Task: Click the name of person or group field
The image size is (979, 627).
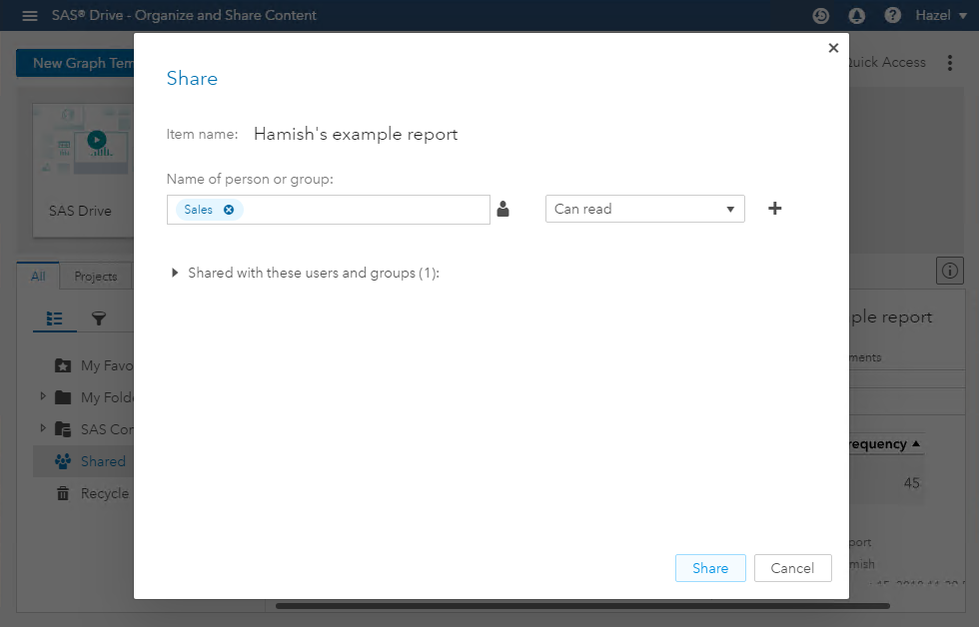Action: pos(365,210)
